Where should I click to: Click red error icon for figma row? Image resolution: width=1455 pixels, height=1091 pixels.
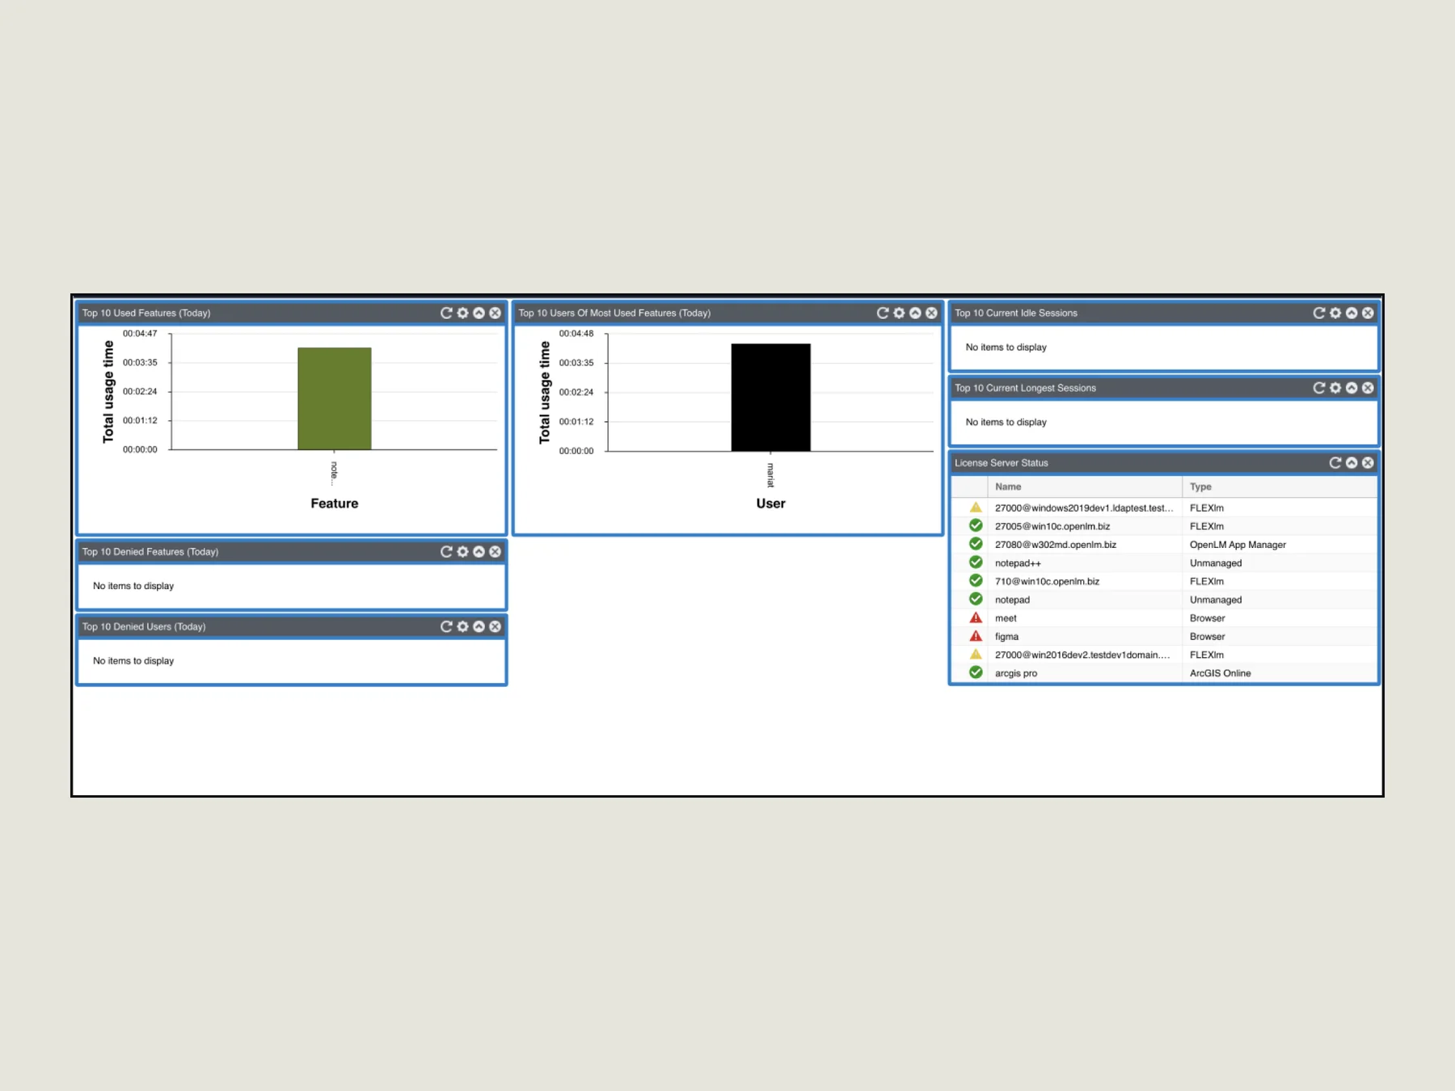click(976, 636)
